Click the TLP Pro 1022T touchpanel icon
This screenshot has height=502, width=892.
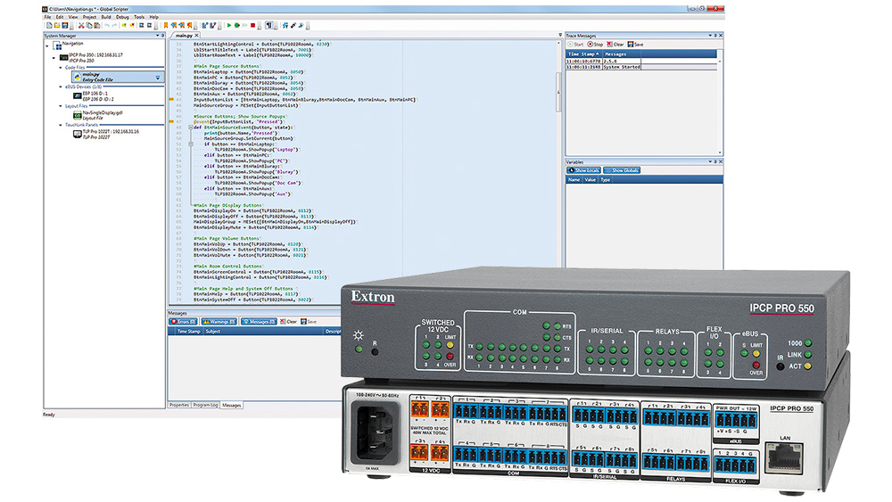tap(78, 134)
